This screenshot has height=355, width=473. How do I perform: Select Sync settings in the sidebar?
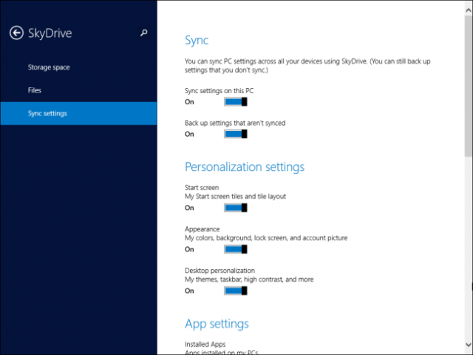[47, 113]
